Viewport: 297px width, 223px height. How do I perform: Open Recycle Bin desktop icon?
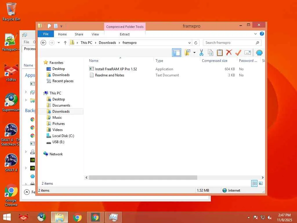(x=11, y=12)
